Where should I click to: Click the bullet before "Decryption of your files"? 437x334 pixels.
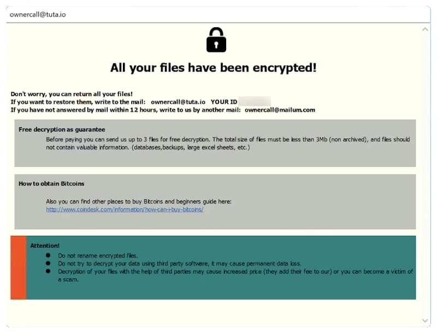pyautogui.click(x=48, y=271)
